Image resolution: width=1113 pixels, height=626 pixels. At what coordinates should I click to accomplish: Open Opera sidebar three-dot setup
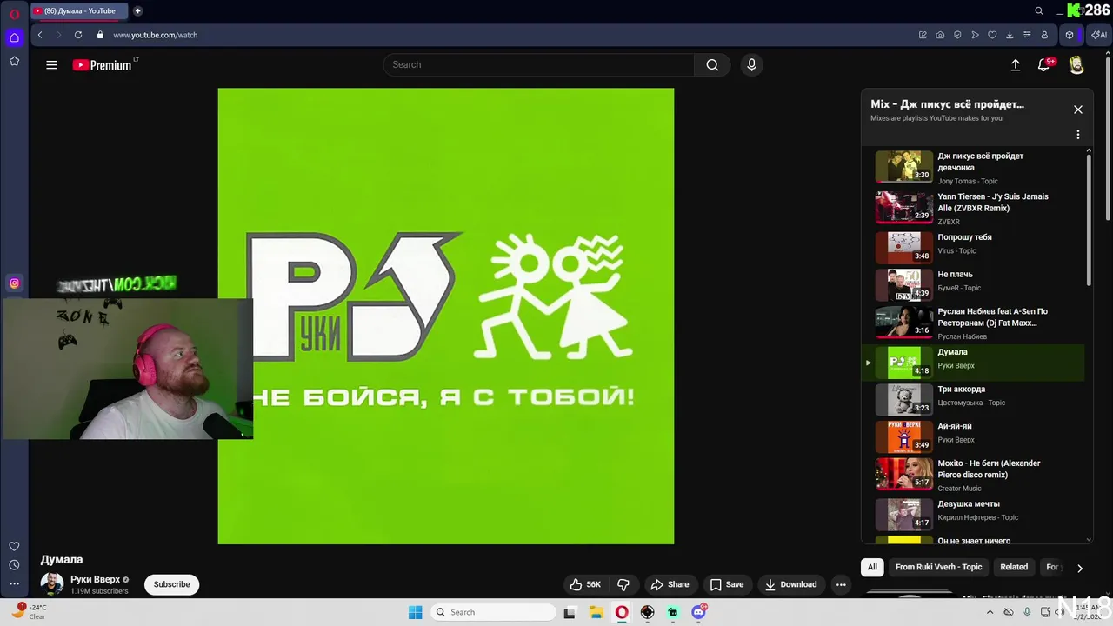tap(14, 583)
